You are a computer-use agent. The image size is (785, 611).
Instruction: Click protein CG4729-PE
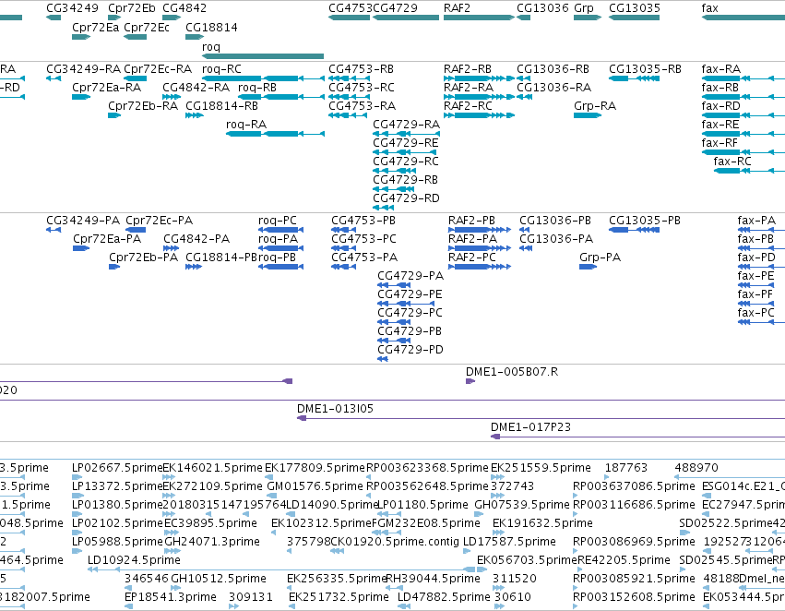406,304
